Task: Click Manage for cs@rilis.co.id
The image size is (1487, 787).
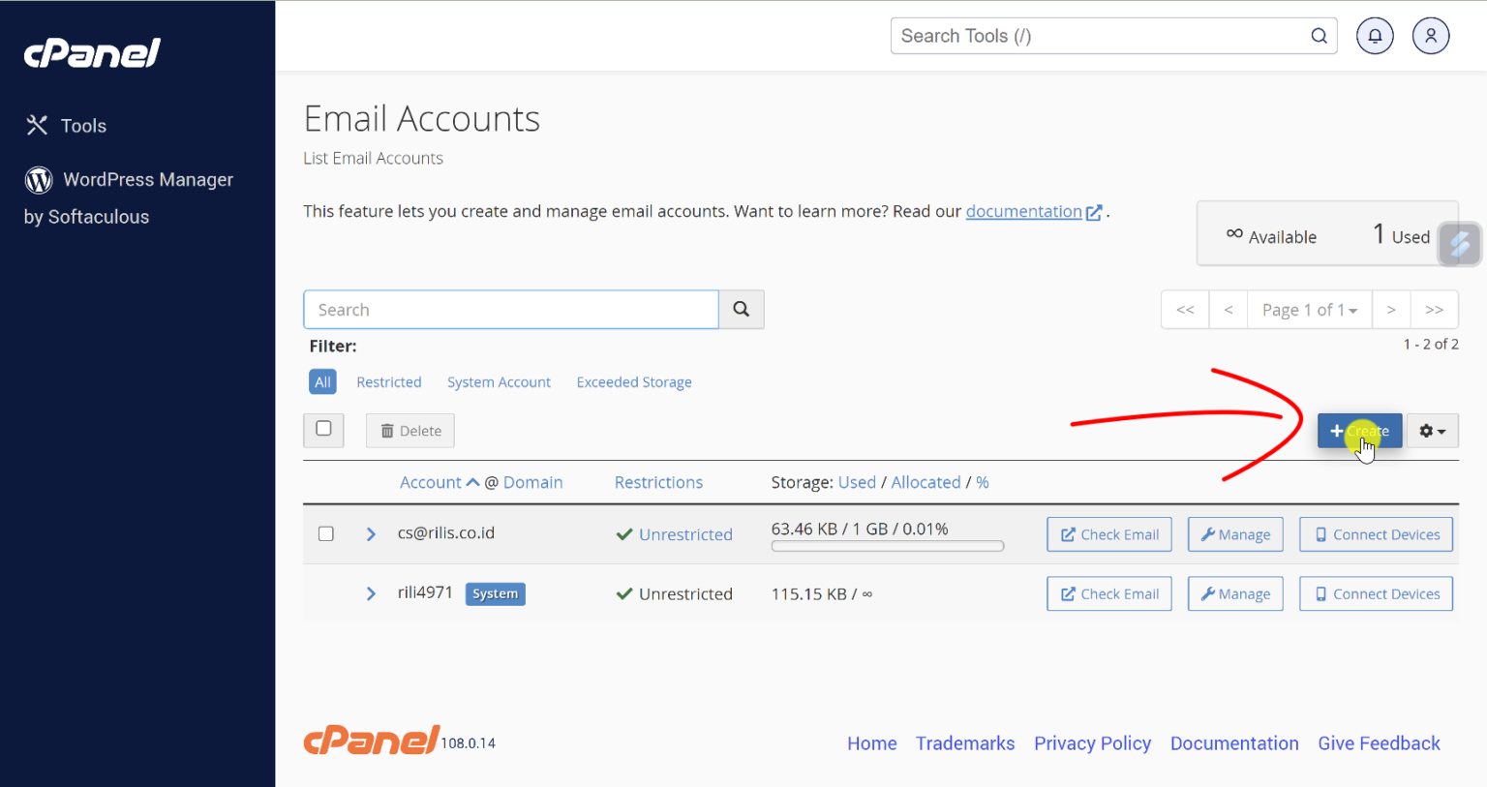Action: point(1235,533)
